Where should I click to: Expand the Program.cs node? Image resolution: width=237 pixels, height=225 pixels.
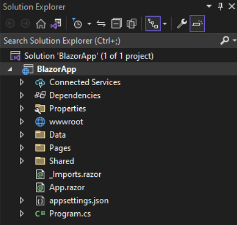pyautogui.click(x=22, y=213)
